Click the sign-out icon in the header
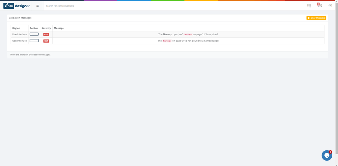Image resolution: width=338 pixels, height=166 pixels. click(330, 6)
